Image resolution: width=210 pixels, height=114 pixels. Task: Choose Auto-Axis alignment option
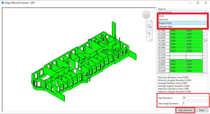pyautogui.click(x=183, y=19)
